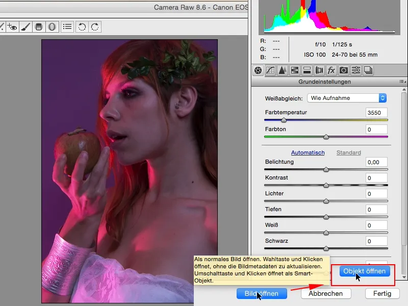
Task: Click the Kontrast value field
Action: pyautogui.click(x=376, y=178)
